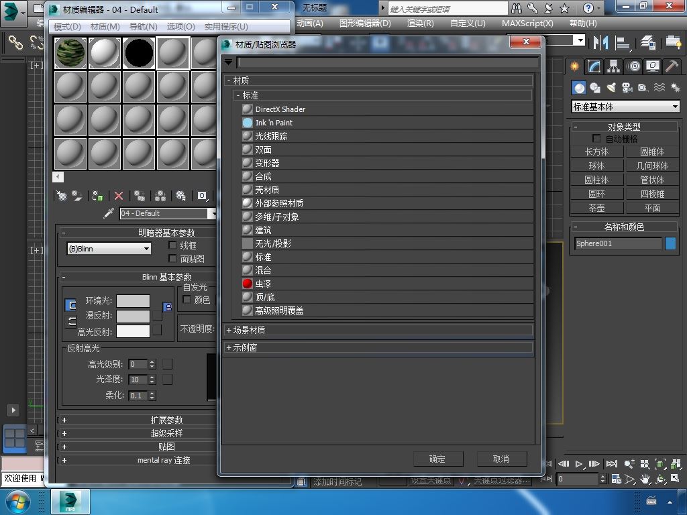Open the 材质(M) menu
The width and height of the screenshot is (687, 515).
(x=105, y=27)
